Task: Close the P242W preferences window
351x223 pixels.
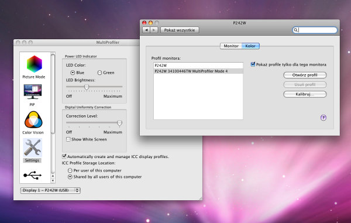Action: (144, 23)
